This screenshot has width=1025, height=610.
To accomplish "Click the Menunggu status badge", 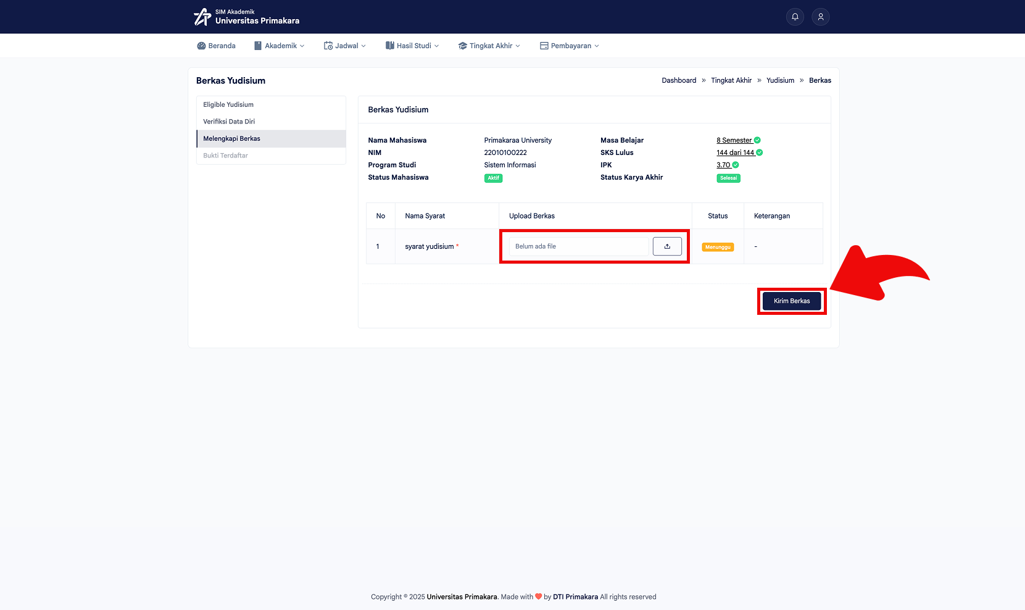I will pyautogui.click(x=718, y=247).
